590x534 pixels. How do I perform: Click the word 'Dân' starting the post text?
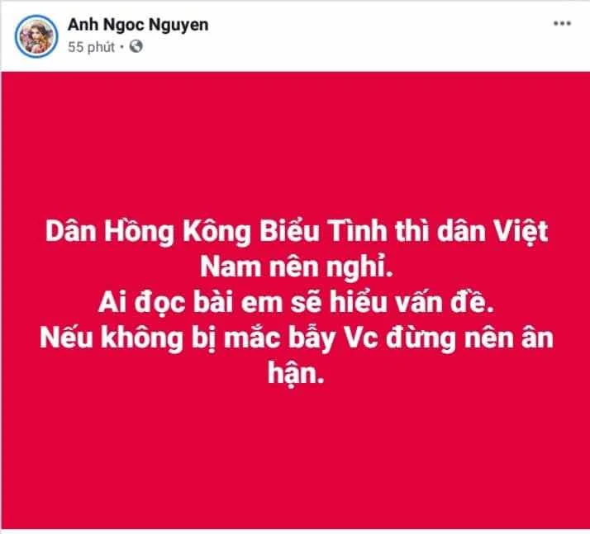[x=71, y=231]
